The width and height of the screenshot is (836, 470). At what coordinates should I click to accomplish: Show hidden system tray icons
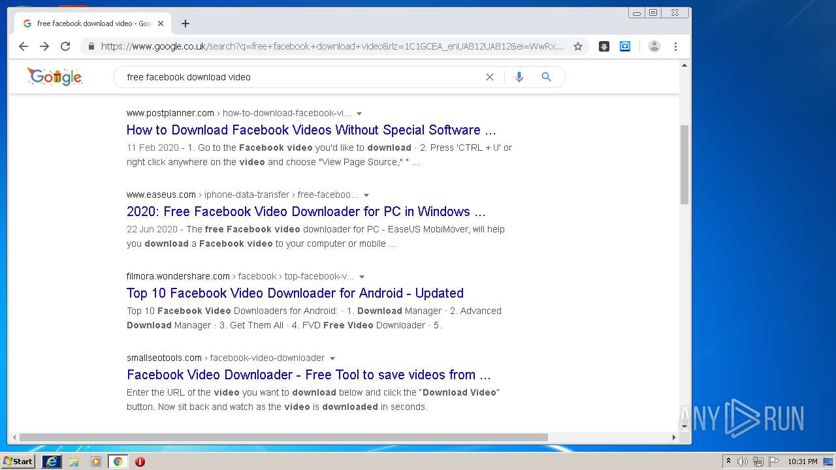click(729, 462)
